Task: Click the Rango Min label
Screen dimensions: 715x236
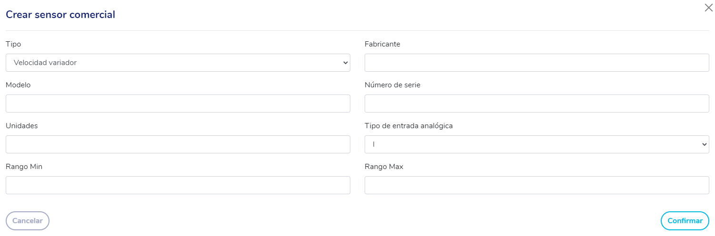Action: pyautogui.click(x=24, y=167)
